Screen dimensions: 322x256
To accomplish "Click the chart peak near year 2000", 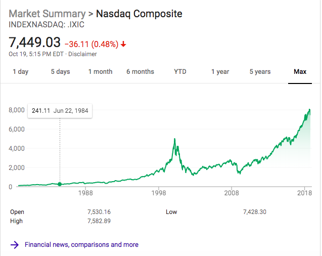I will coord(174,139).
